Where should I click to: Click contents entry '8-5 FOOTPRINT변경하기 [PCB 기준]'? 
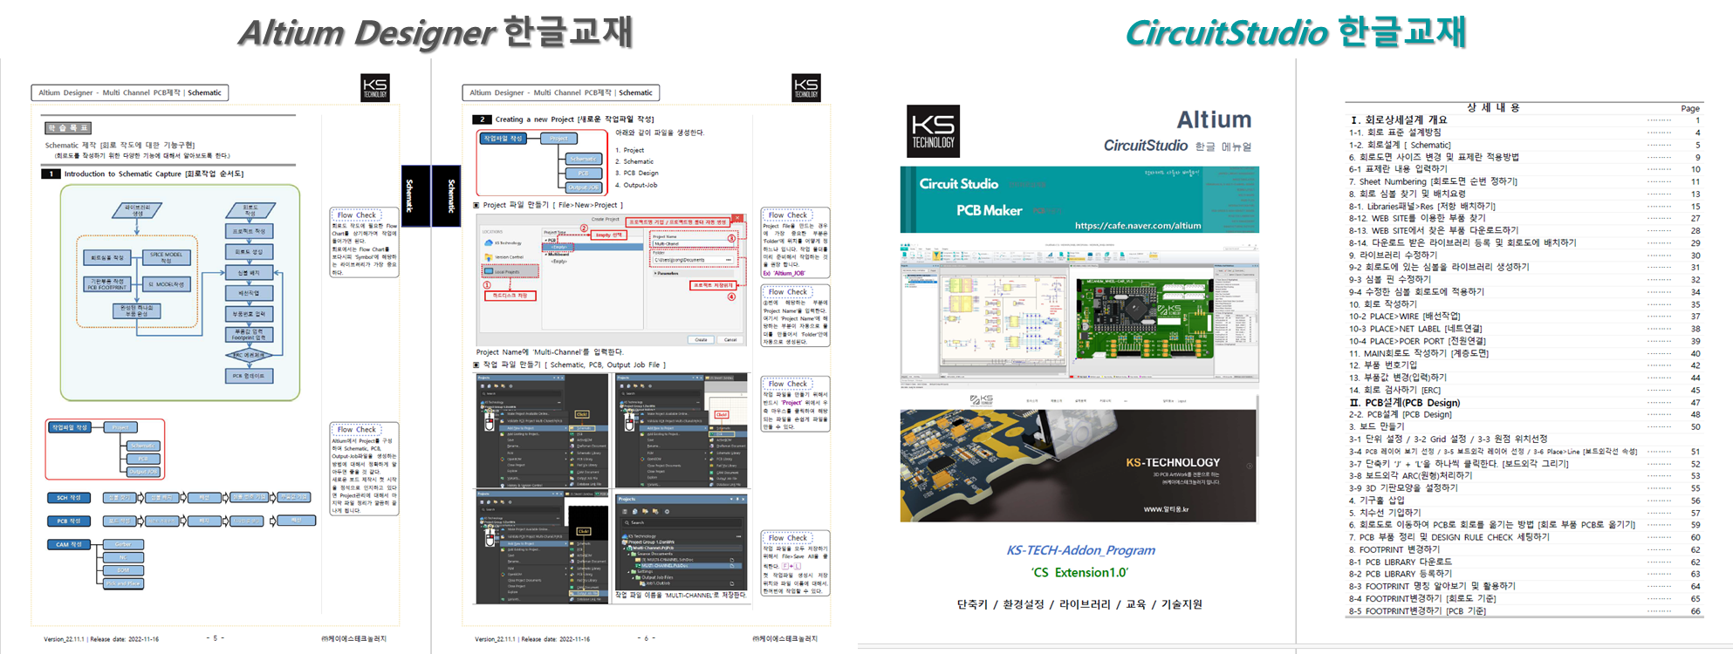1418,610
